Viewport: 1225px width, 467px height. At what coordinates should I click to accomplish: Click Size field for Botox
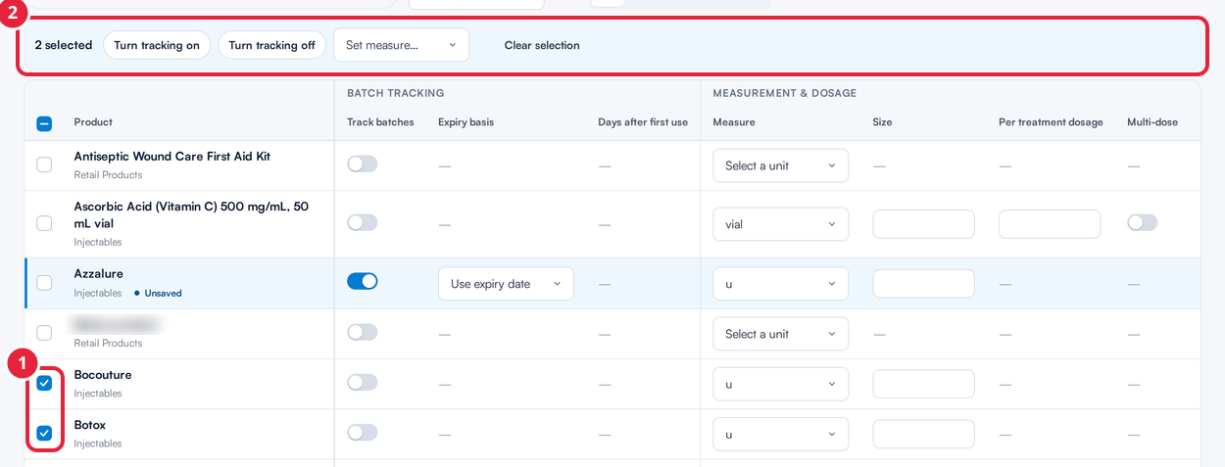924,434
